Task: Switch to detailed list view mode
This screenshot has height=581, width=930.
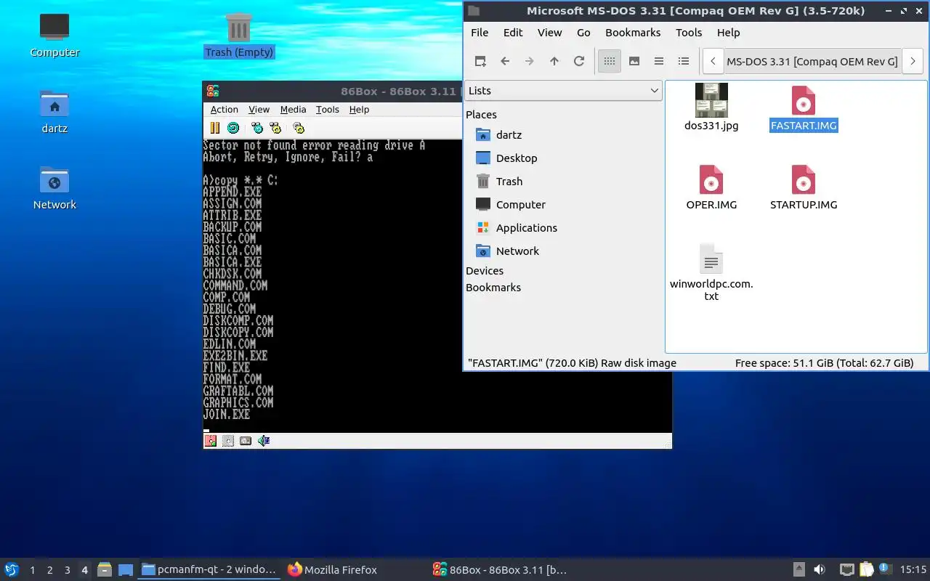Action: pyautogui.click(x=684, y=61)
